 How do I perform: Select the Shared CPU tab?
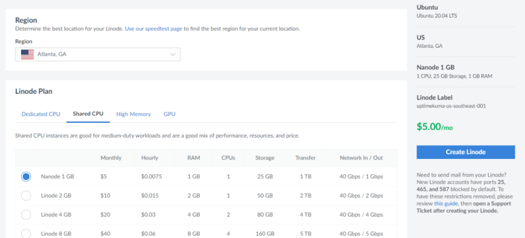(88, 114)
